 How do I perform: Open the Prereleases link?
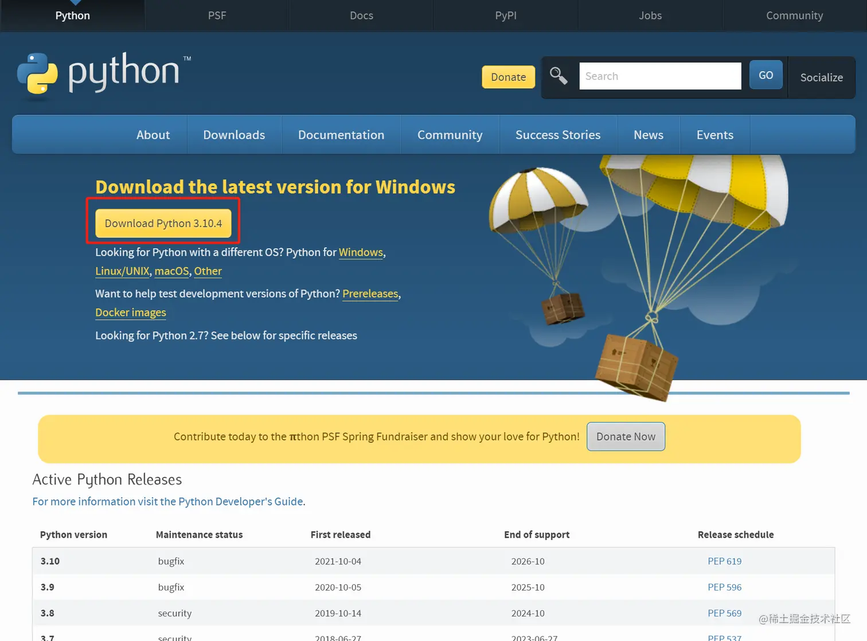point(370,294)
